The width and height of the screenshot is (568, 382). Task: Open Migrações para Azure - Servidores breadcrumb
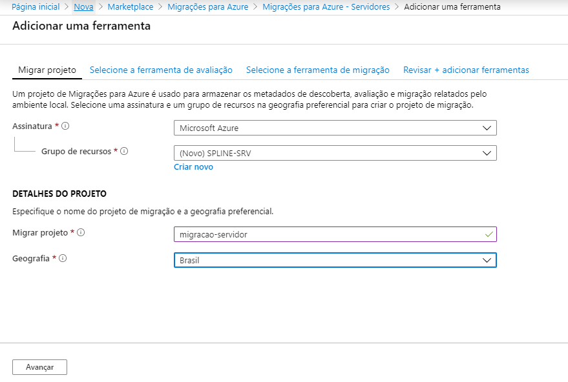tap(326, 6)
